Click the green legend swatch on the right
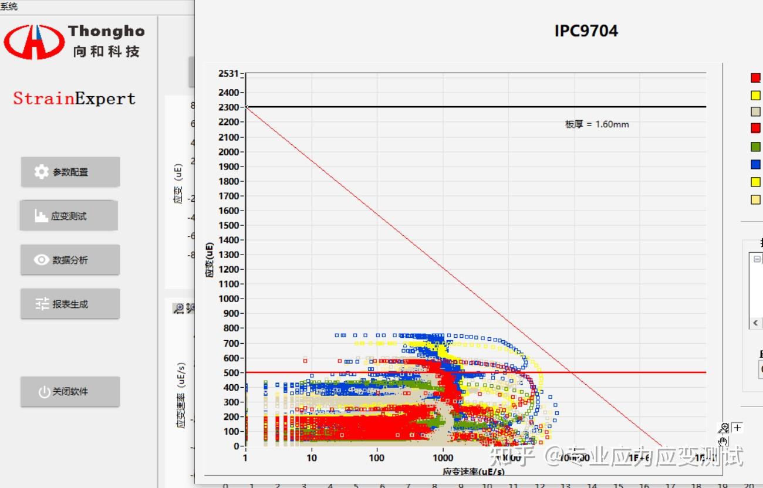Screen dimensions: 763x488 point(756,146)
